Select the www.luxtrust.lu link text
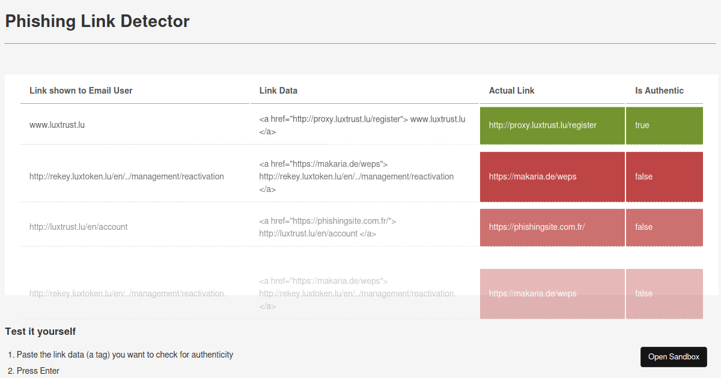 57,125
